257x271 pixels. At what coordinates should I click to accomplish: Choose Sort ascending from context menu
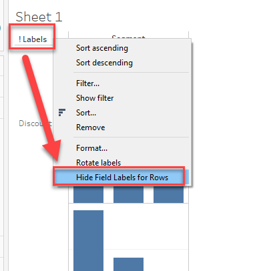[x=102, y=48]
